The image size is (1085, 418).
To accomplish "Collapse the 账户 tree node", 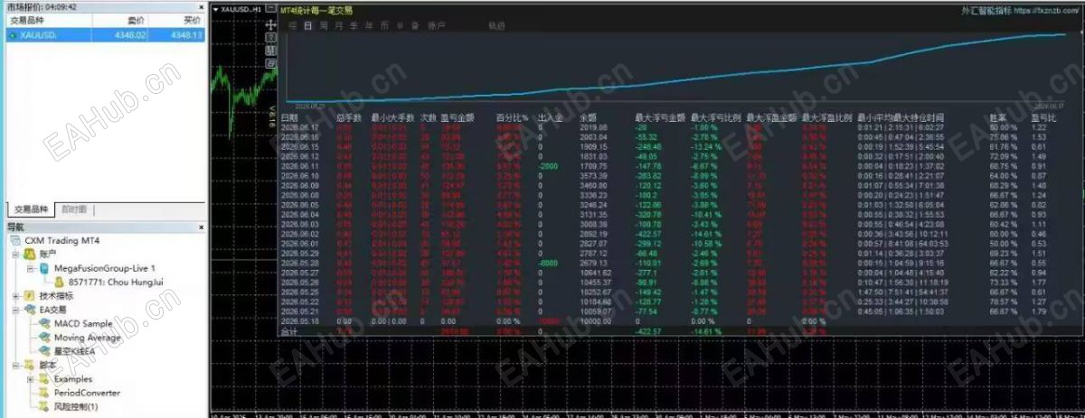I will tap(15, 255).
